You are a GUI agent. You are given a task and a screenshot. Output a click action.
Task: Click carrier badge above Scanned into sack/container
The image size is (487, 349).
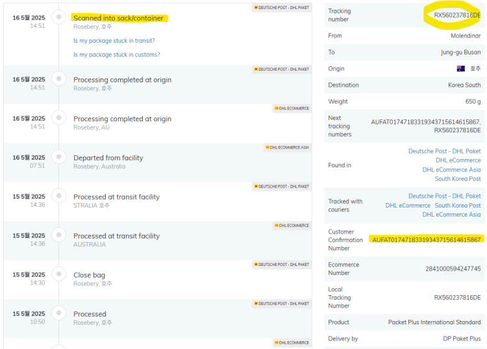282,7
